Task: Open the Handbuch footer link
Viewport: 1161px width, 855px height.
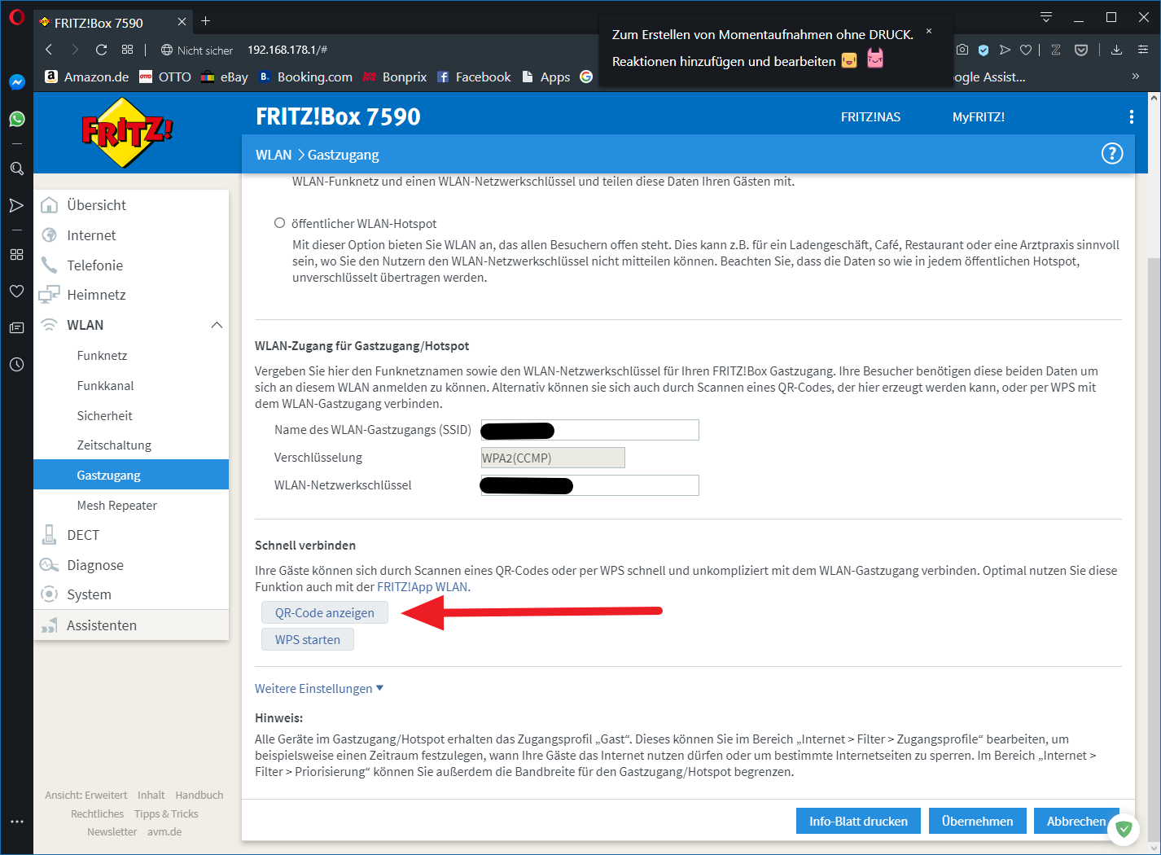Action: (x=199, y=796)
